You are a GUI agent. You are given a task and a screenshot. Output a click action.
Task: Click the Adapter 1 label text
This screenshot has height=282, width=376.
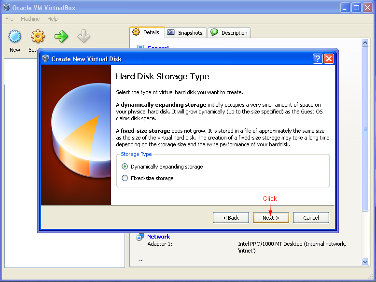tap(160, 244)
